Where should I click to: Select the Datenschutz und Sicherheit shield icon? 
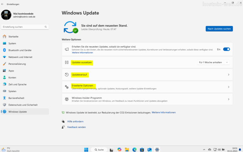pyautogui.click(x=4, y=105)
